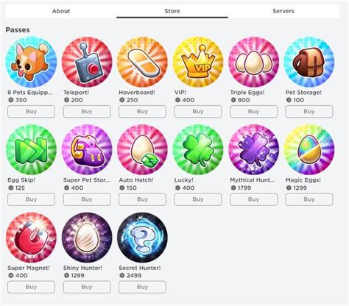Viewport: 349px width, 306px height.
Task: Buy the Auto Hatch pass
Action: [142, 199]
